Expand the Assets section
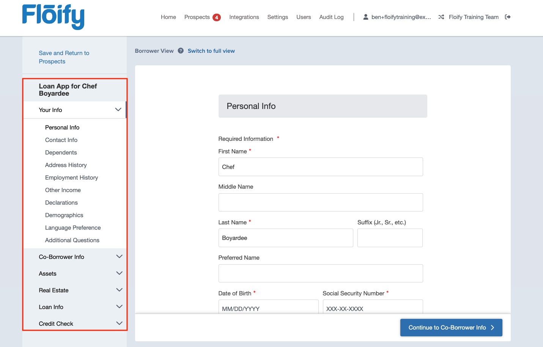543x347 pixels. click(x=119, y=273)
